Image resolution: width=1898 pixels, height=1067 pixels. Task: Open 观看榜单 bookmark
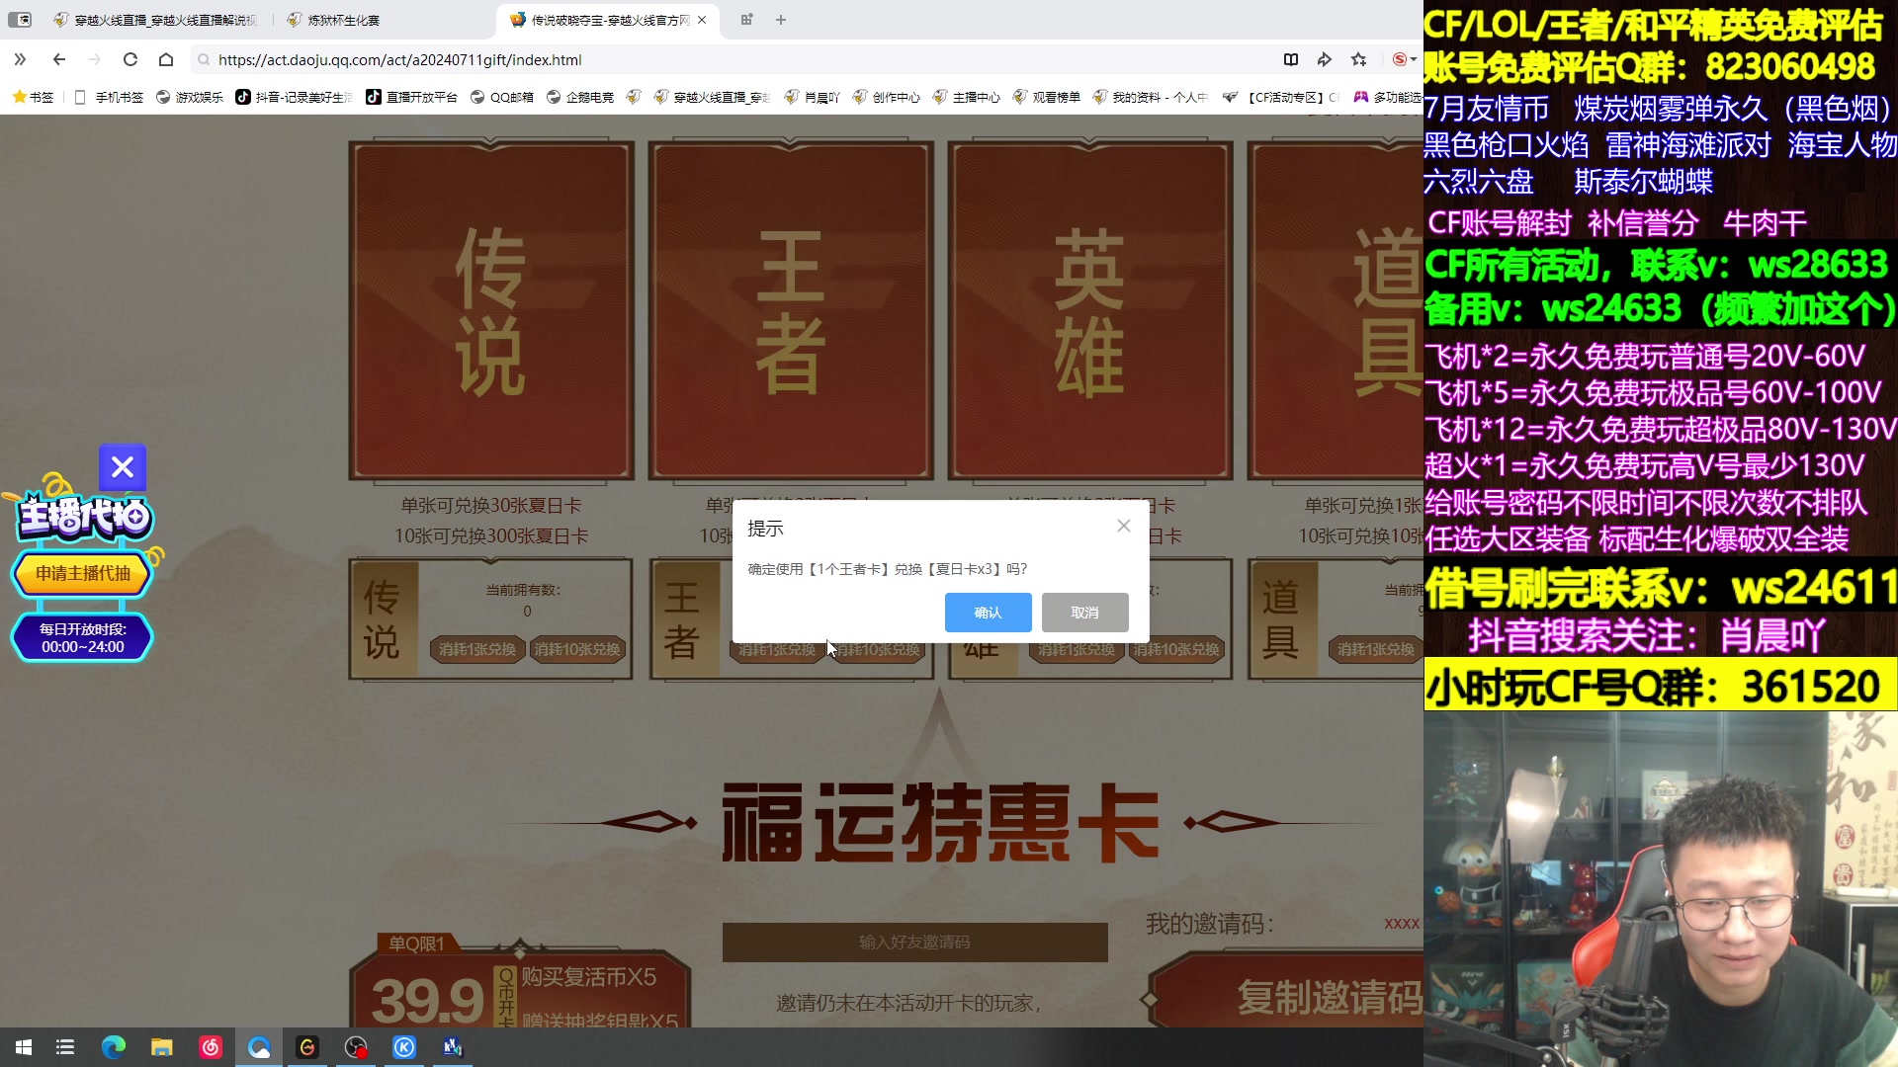[x=1046, y=97]
